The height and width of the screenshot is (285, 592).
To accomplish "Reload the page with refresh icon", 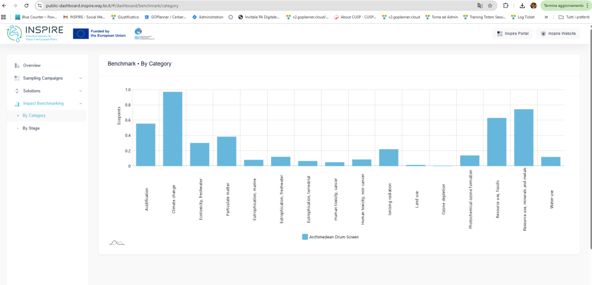I will coord(26,6).
